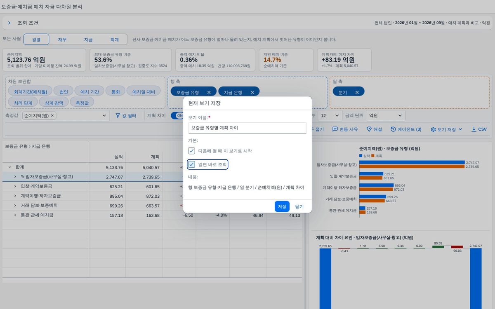The image size is (495, 309).
Task: Select the 자금 persona tab
Action: [x=88, y=40]
